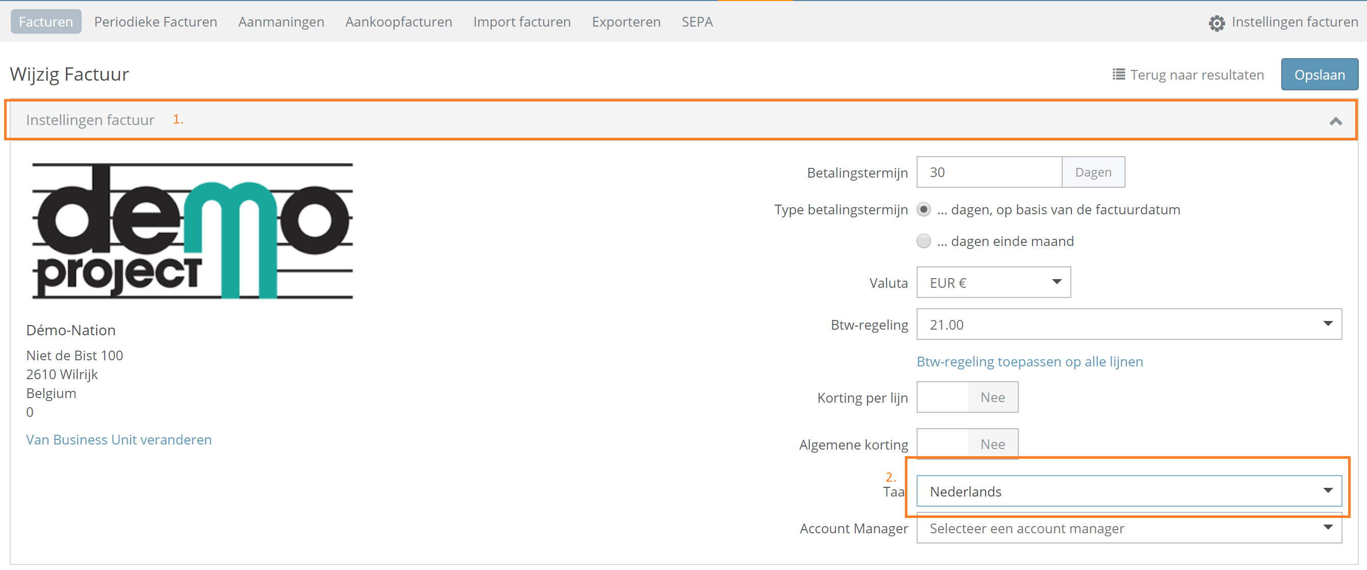Open the Btw-regeling 21.00 dropdown
Viewport: 1367px width, 570px height.
tap(1129, 325)
